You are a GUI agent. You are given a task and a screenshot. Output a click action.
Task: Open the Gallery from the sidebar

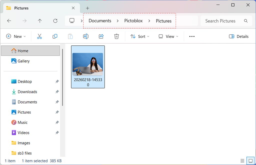[24, 61]
